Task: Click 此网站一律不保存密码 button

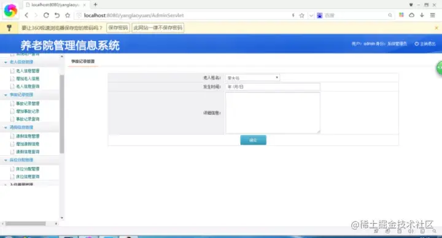Action: coord(158,28)
